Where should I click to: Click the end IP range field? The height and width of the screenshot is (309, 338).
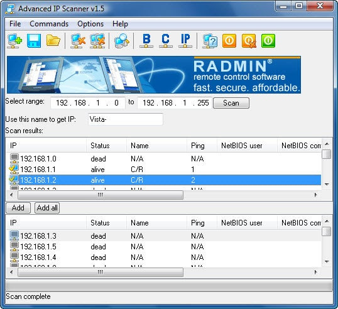pyautogui.click(x=175, y=103)
